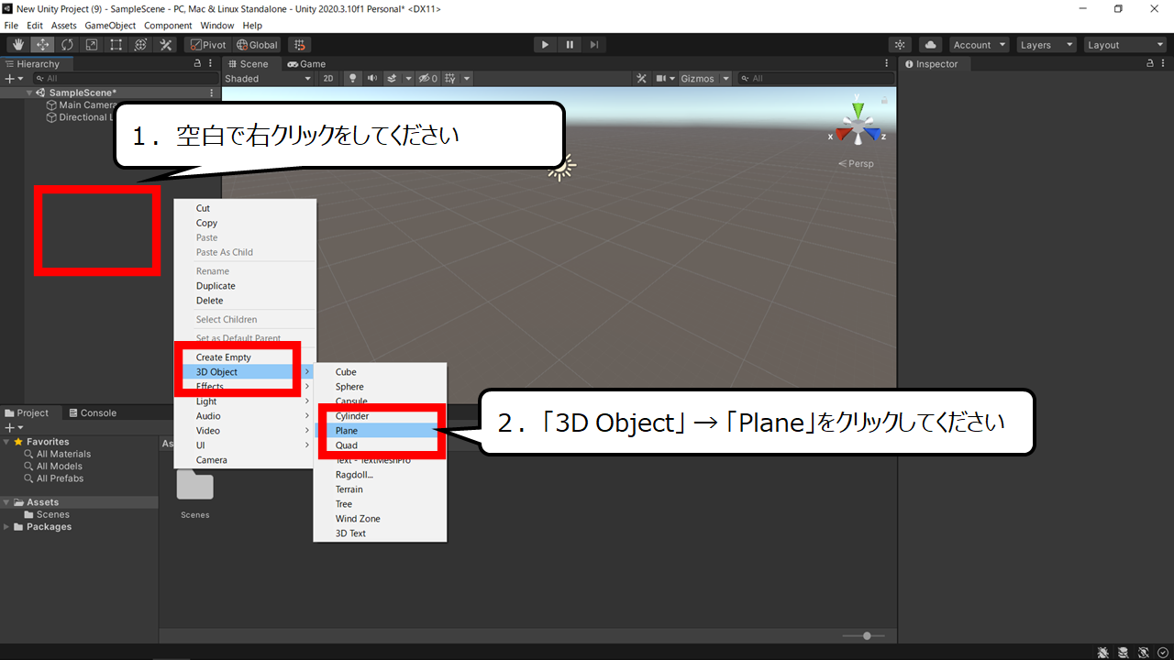Open Hierarchy create plus menu
The image size is (1174, 660).
tap(13, 79)
